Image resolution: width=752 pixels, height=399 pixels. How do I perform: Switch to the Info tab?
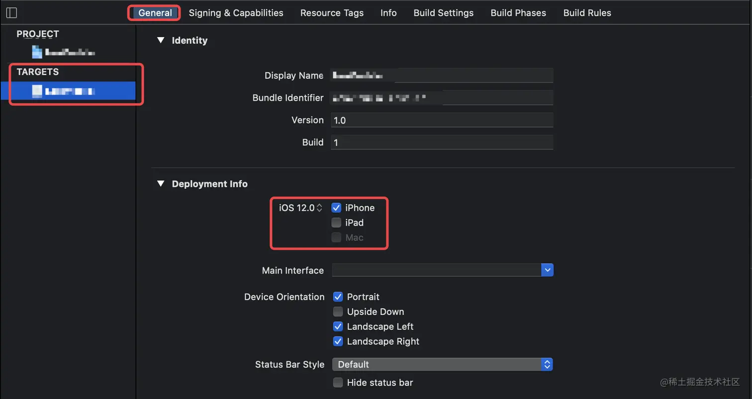pyautogui.click(x=388, y=13)
